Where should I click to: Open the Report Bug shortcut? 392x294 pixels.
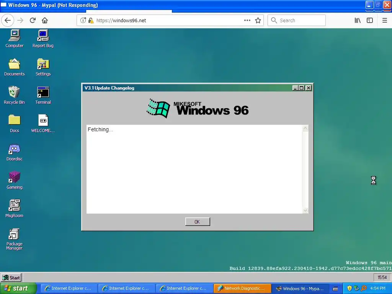click(43, 39)
